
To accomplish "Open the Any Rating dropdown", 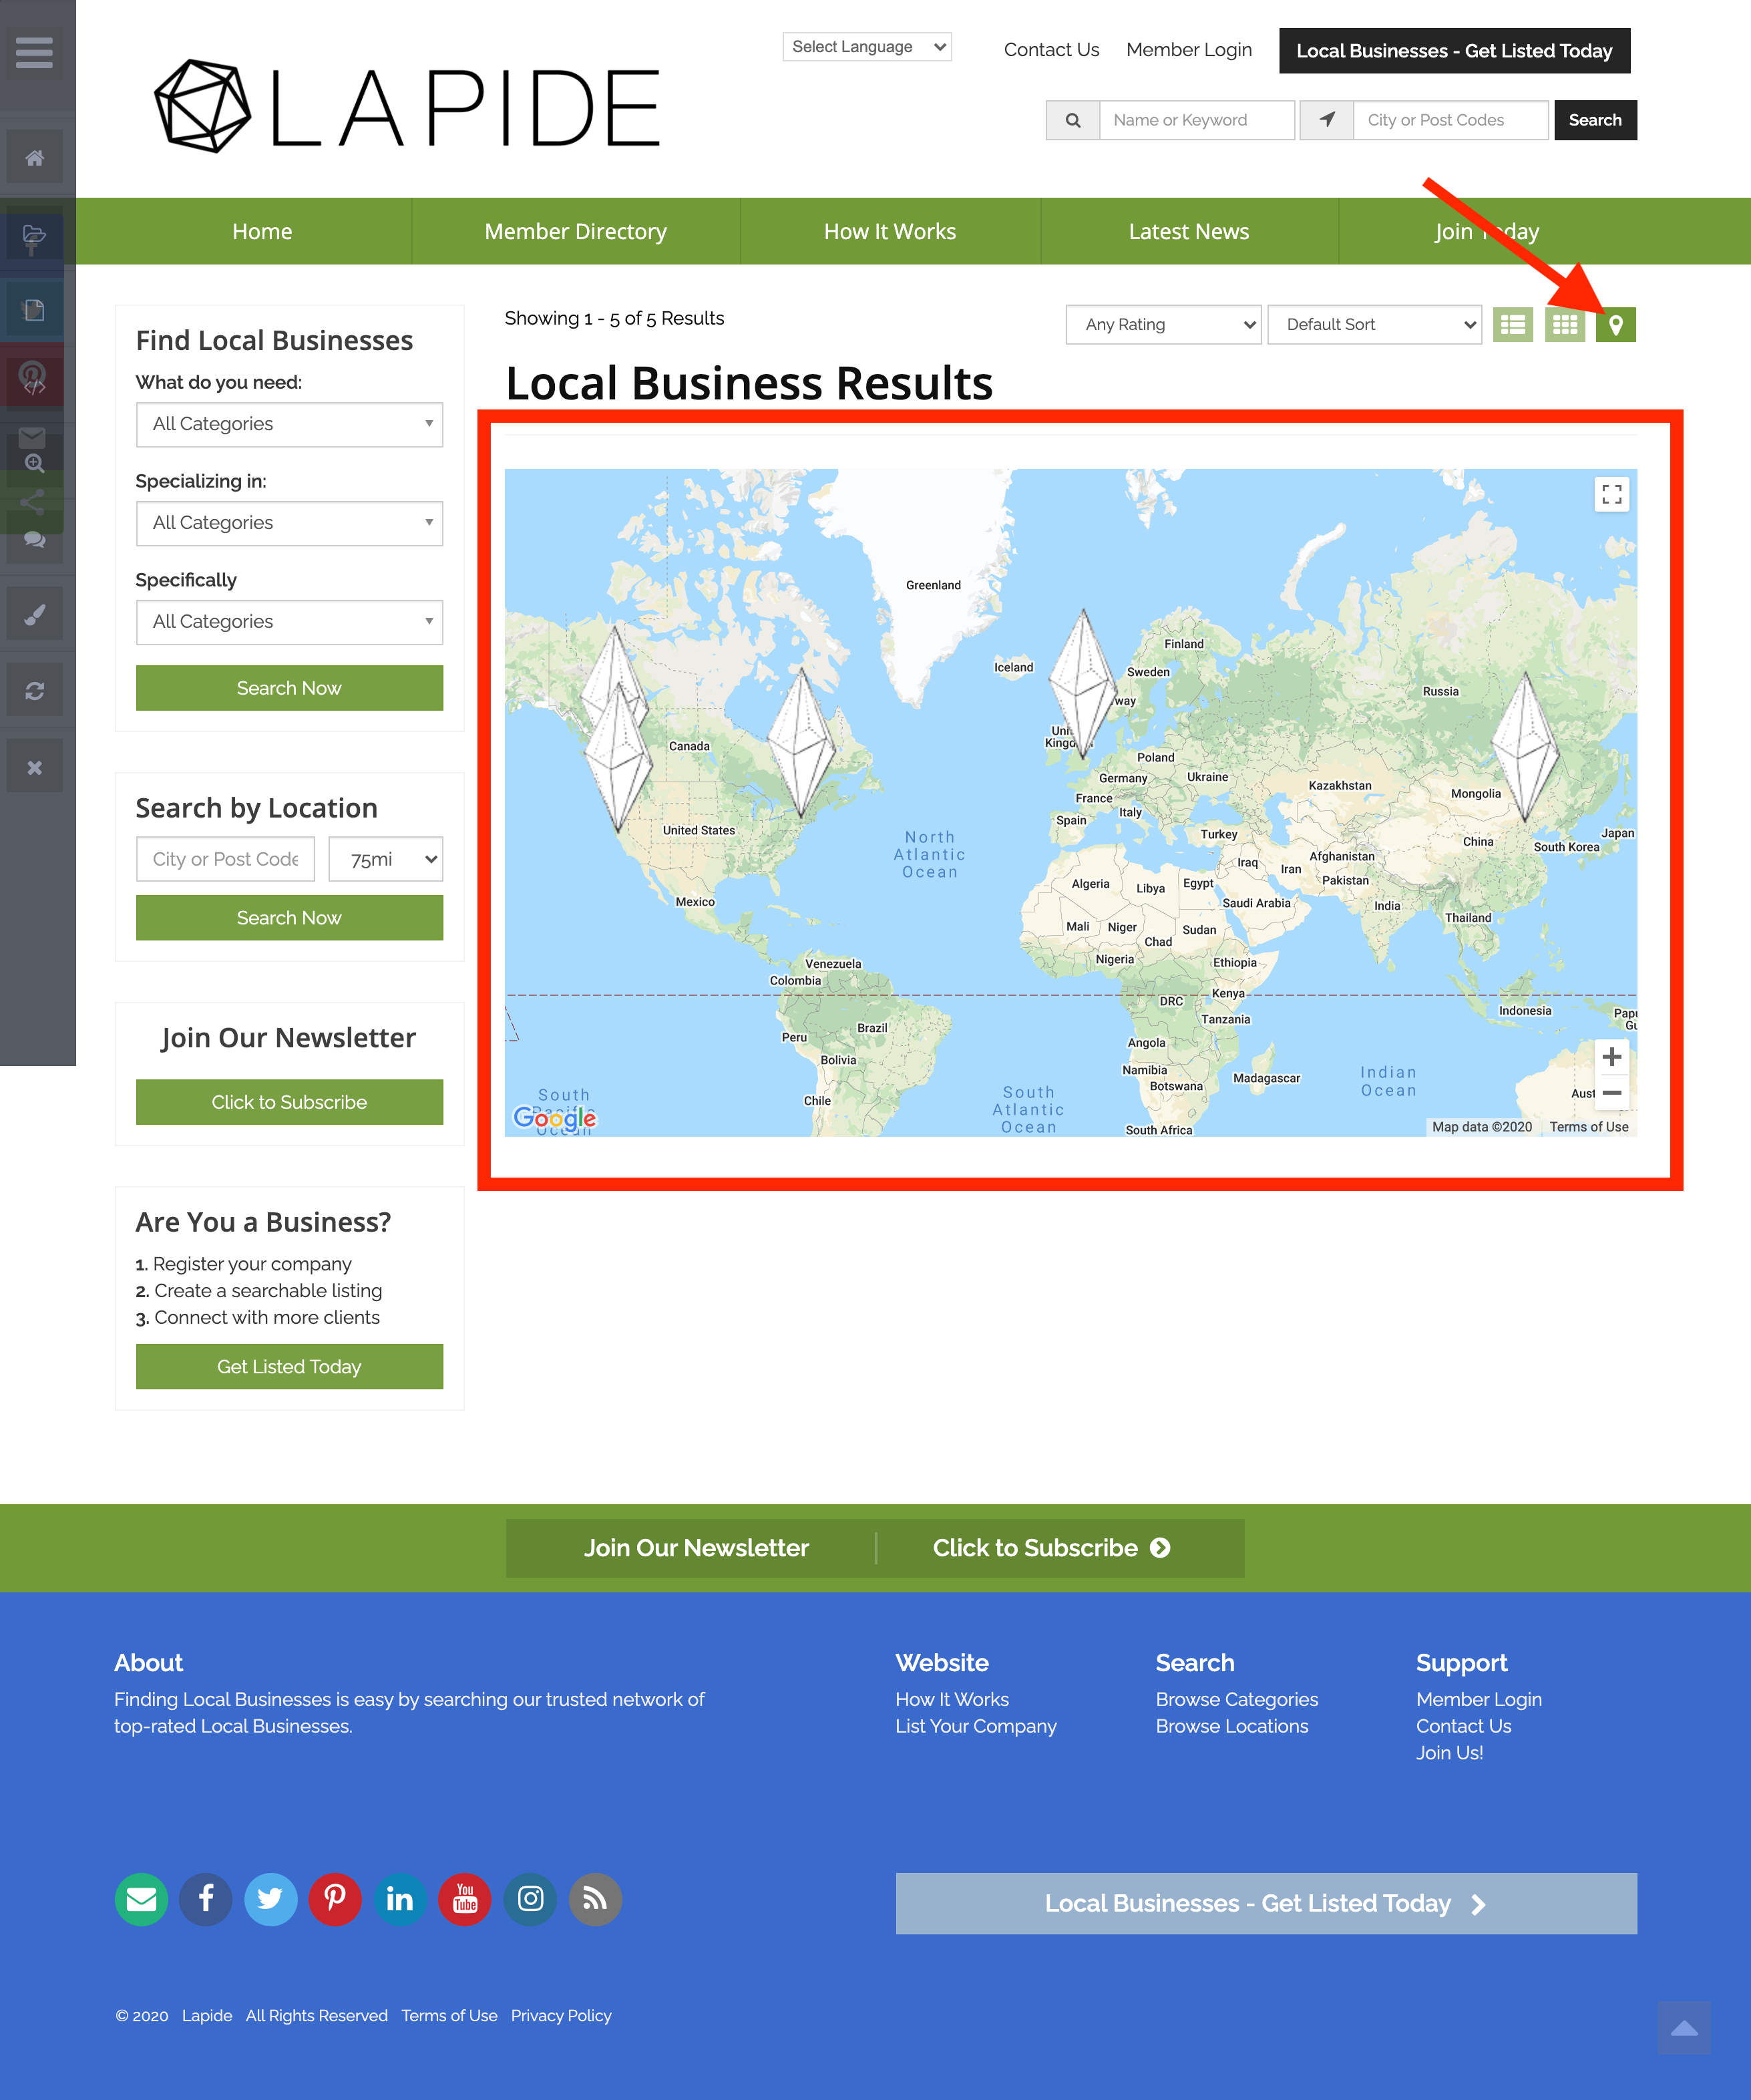I will [x=1163, y=324].
